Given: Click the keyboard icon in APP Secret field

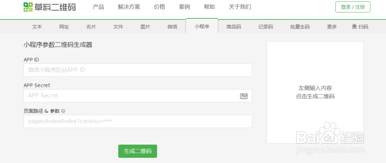Looking at the screenshot, I should point(244,96).
